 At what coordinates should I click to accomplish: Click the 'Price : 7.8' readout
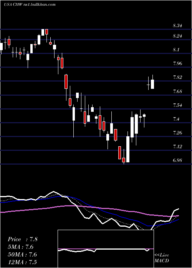pyautogui.click(x=22, y=239)
